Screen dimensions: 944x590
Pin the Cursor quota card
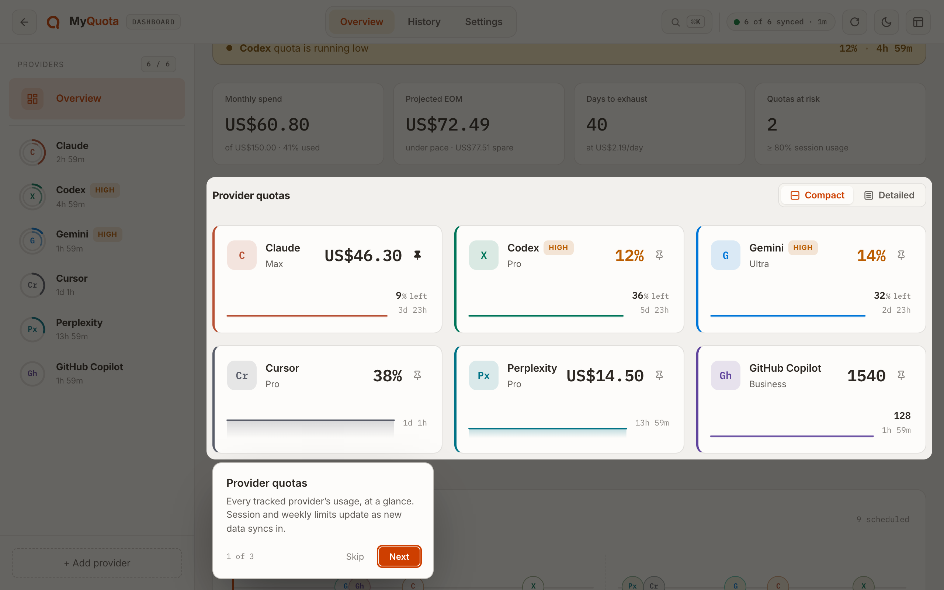tap(417, 375)
